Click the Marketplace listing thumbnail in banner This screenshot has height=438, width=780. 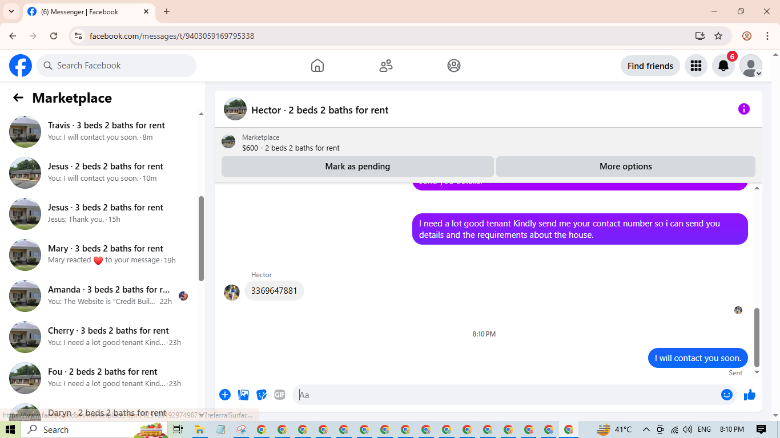tap(228, 141)
